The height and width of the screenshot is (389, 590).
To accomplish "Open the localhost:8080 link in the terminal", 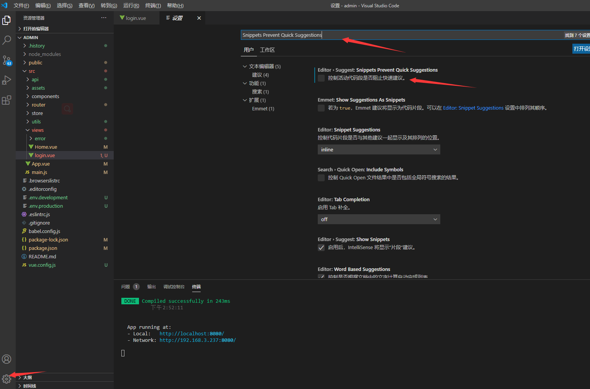I will tap(191, 333).
